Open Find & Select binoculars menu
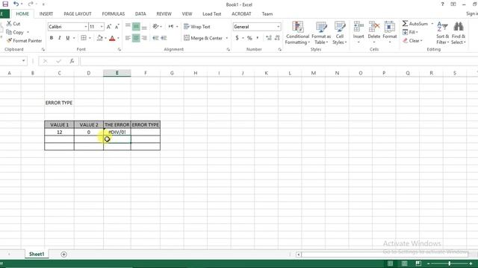478x268 pixels. click(459, 33)
